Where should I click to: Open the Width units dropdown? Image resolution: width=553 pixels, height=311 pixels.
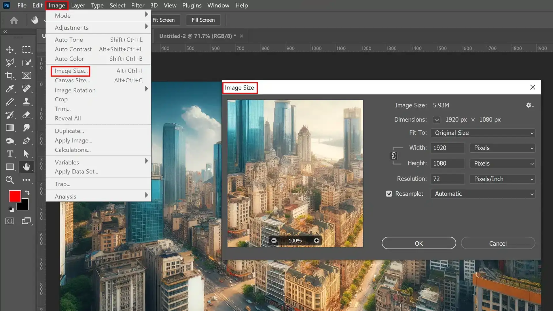coord(503,148)
